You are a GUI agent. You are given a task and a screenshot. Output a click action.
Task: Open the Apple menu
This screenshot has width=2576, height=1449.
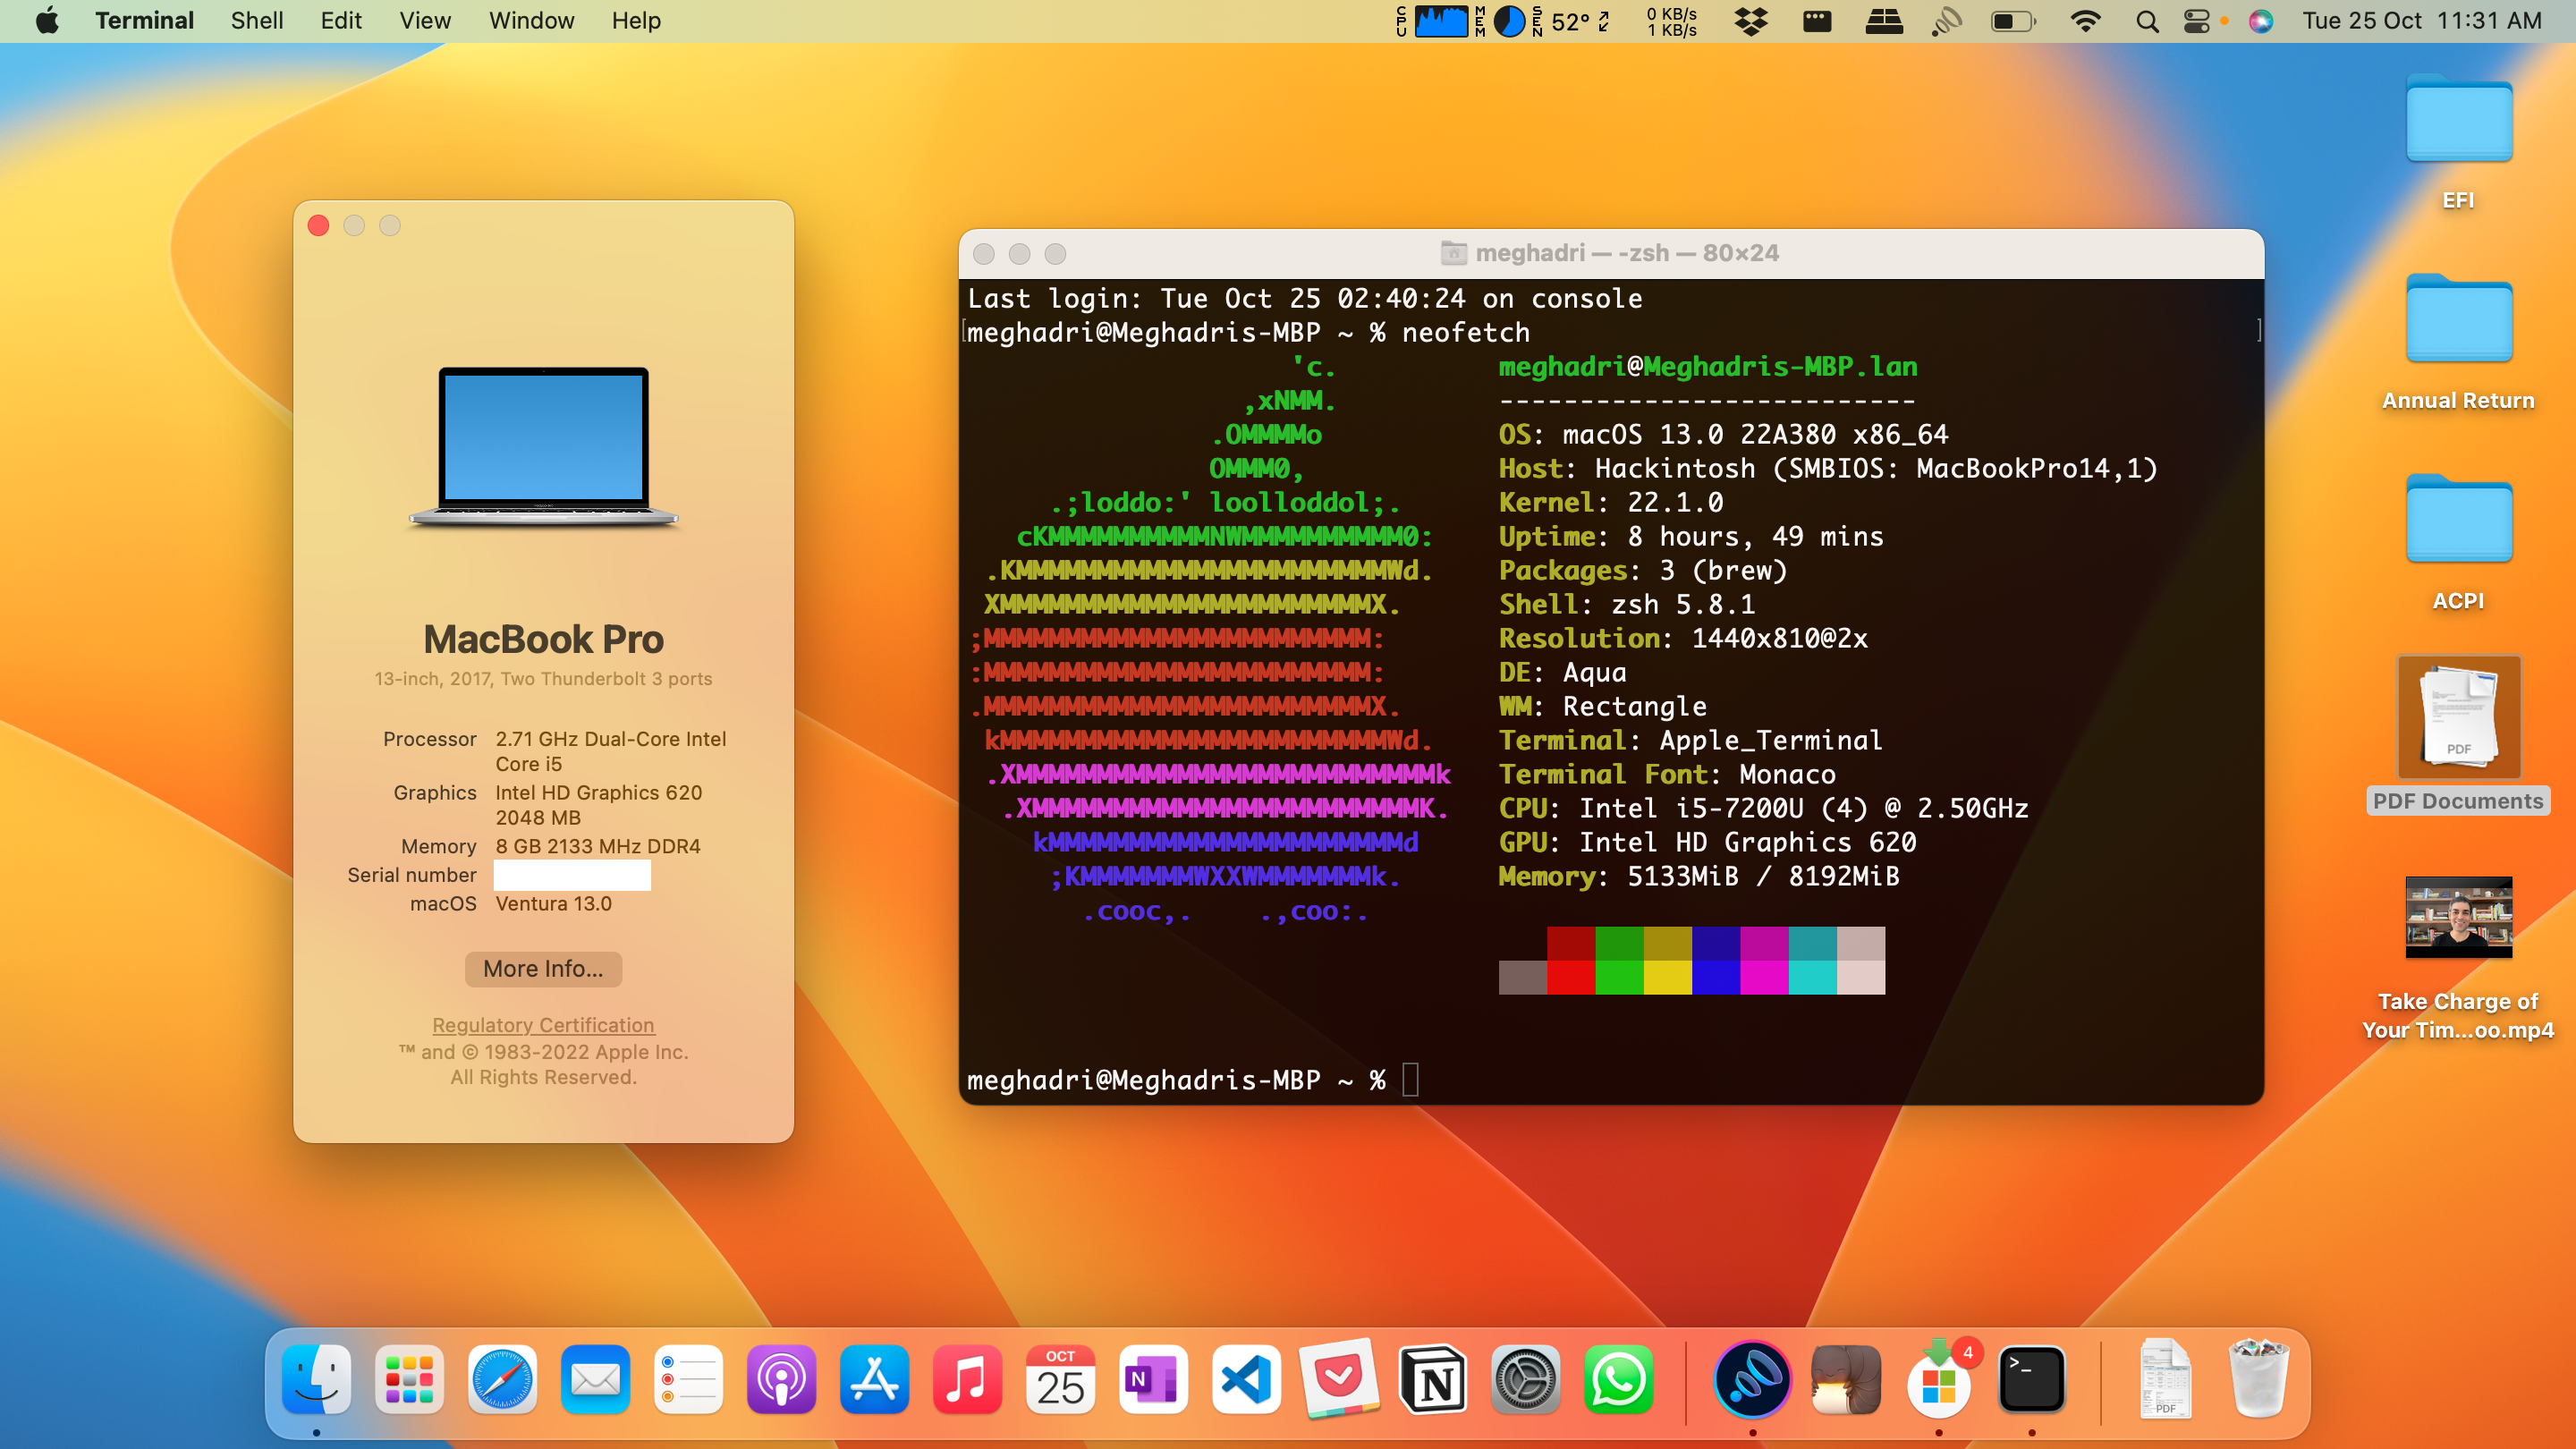tap(46, 21)
